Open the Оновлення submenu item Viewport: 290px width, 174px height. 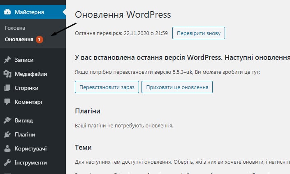coord(19,40)
